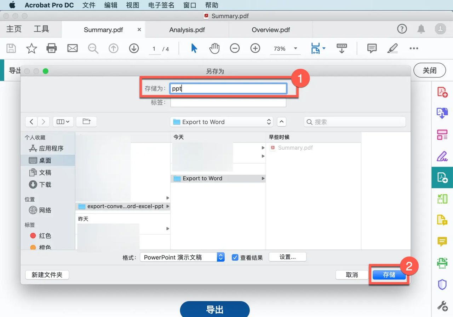This screenshot has height=317, width=453.
Task: Open Create PDF tool in right sidebar
Action: tap(442, 92)
